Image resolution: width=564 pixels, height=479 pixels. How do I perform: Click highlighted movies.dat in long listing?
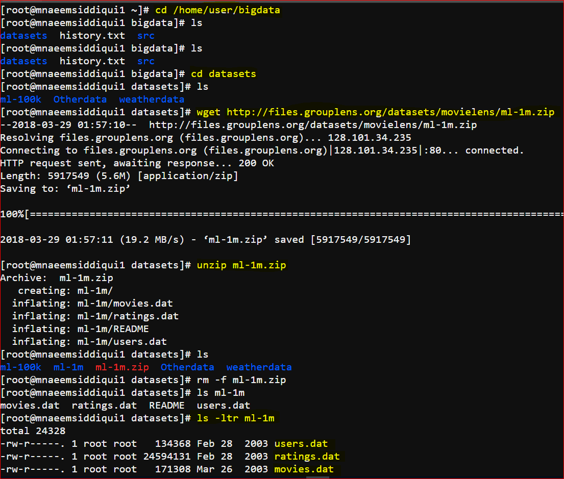point(304,469)
